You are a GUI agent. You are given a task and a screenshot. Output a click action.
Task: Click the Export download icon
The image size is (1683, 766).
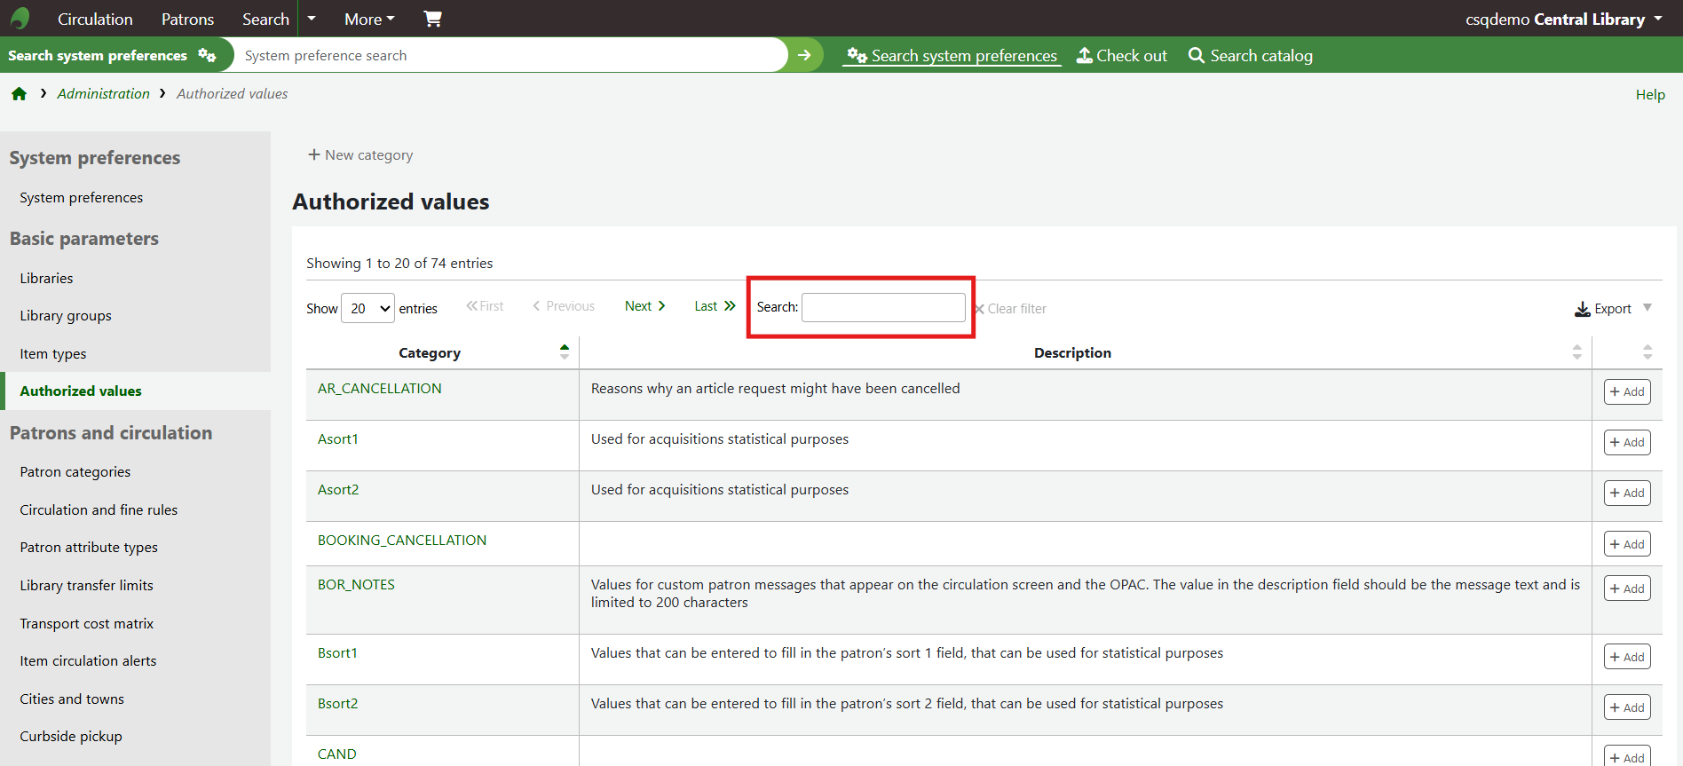1582,309
